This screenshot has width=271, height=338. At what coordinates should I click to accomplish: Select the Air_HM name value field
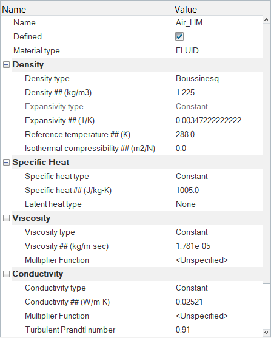218,22
